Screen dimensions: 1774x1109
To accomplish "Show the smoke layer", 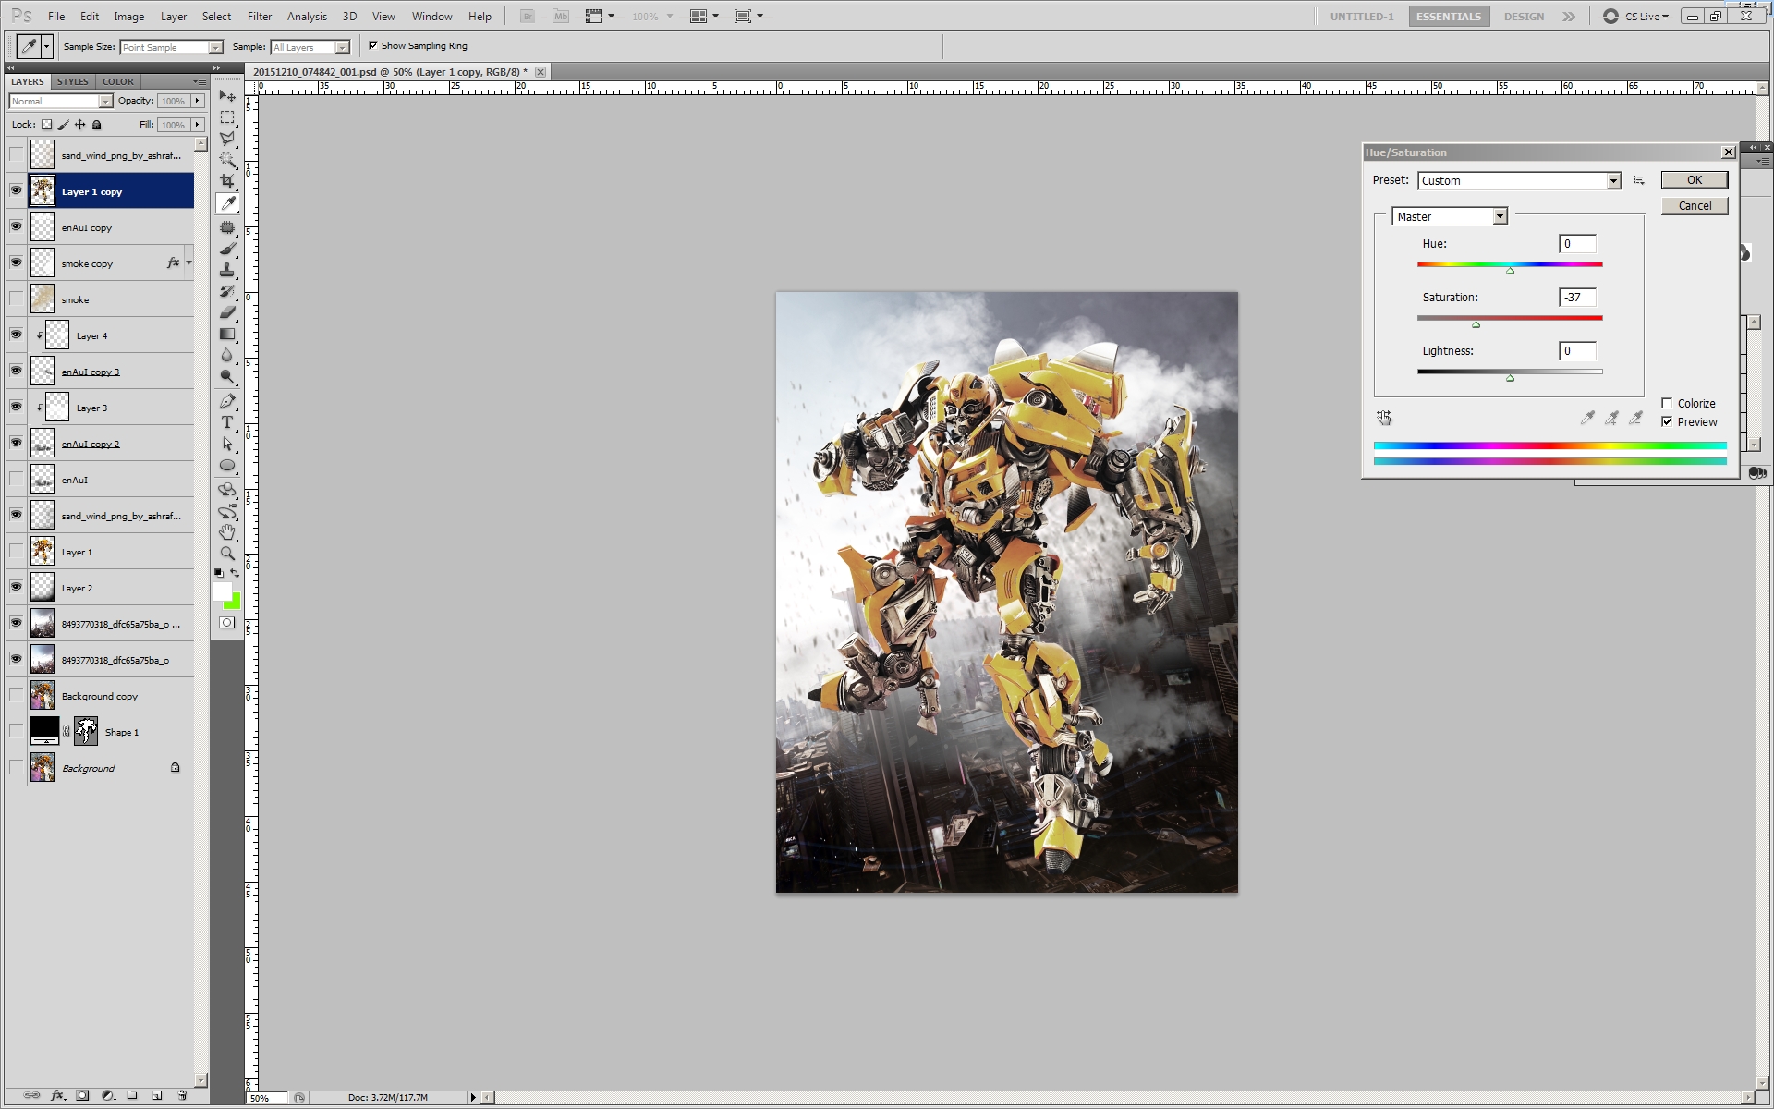I will point(16,299).
